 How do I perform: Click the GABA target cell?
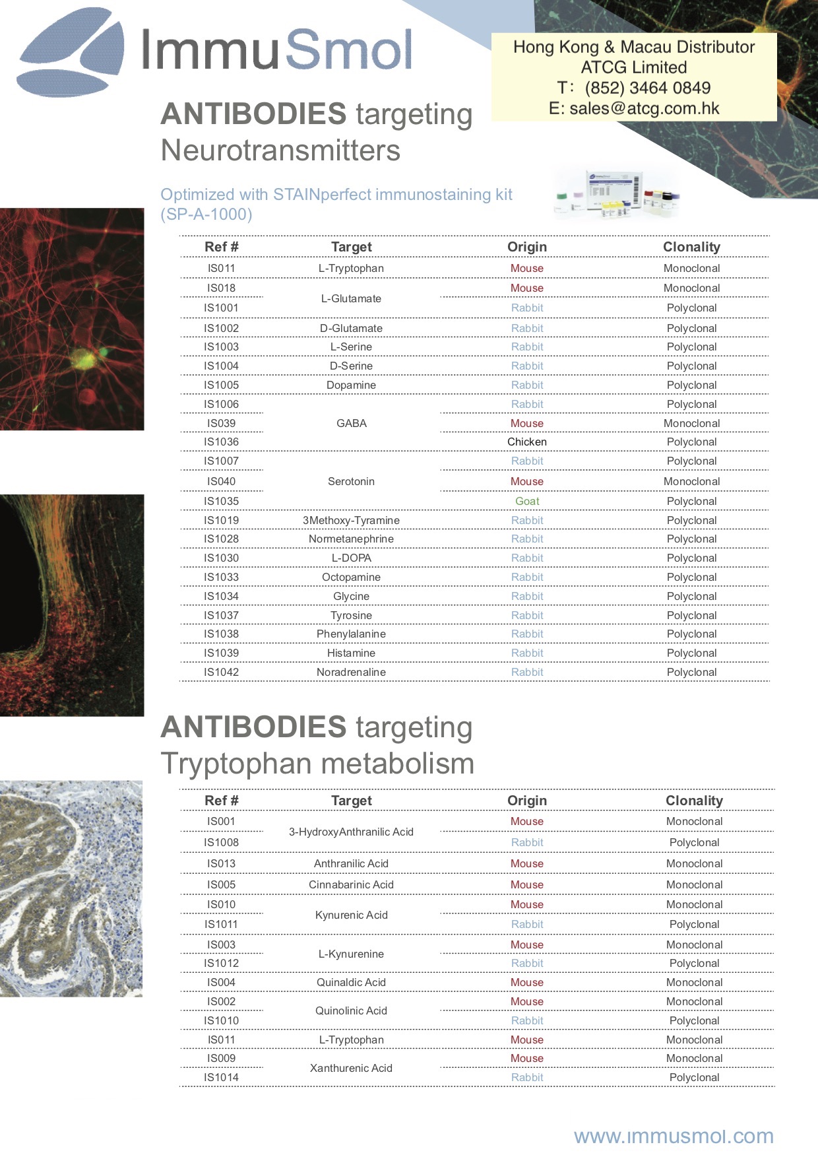tap(351, 423)
